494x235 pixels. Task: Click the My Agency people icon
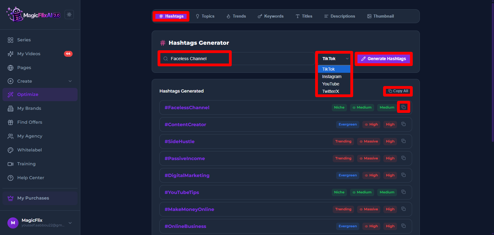click(11, 136)
